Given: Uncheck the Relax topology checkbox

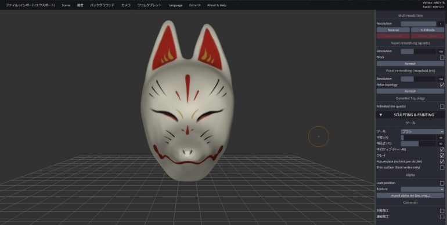Looking at the screenshot, I should coord(442,85).
